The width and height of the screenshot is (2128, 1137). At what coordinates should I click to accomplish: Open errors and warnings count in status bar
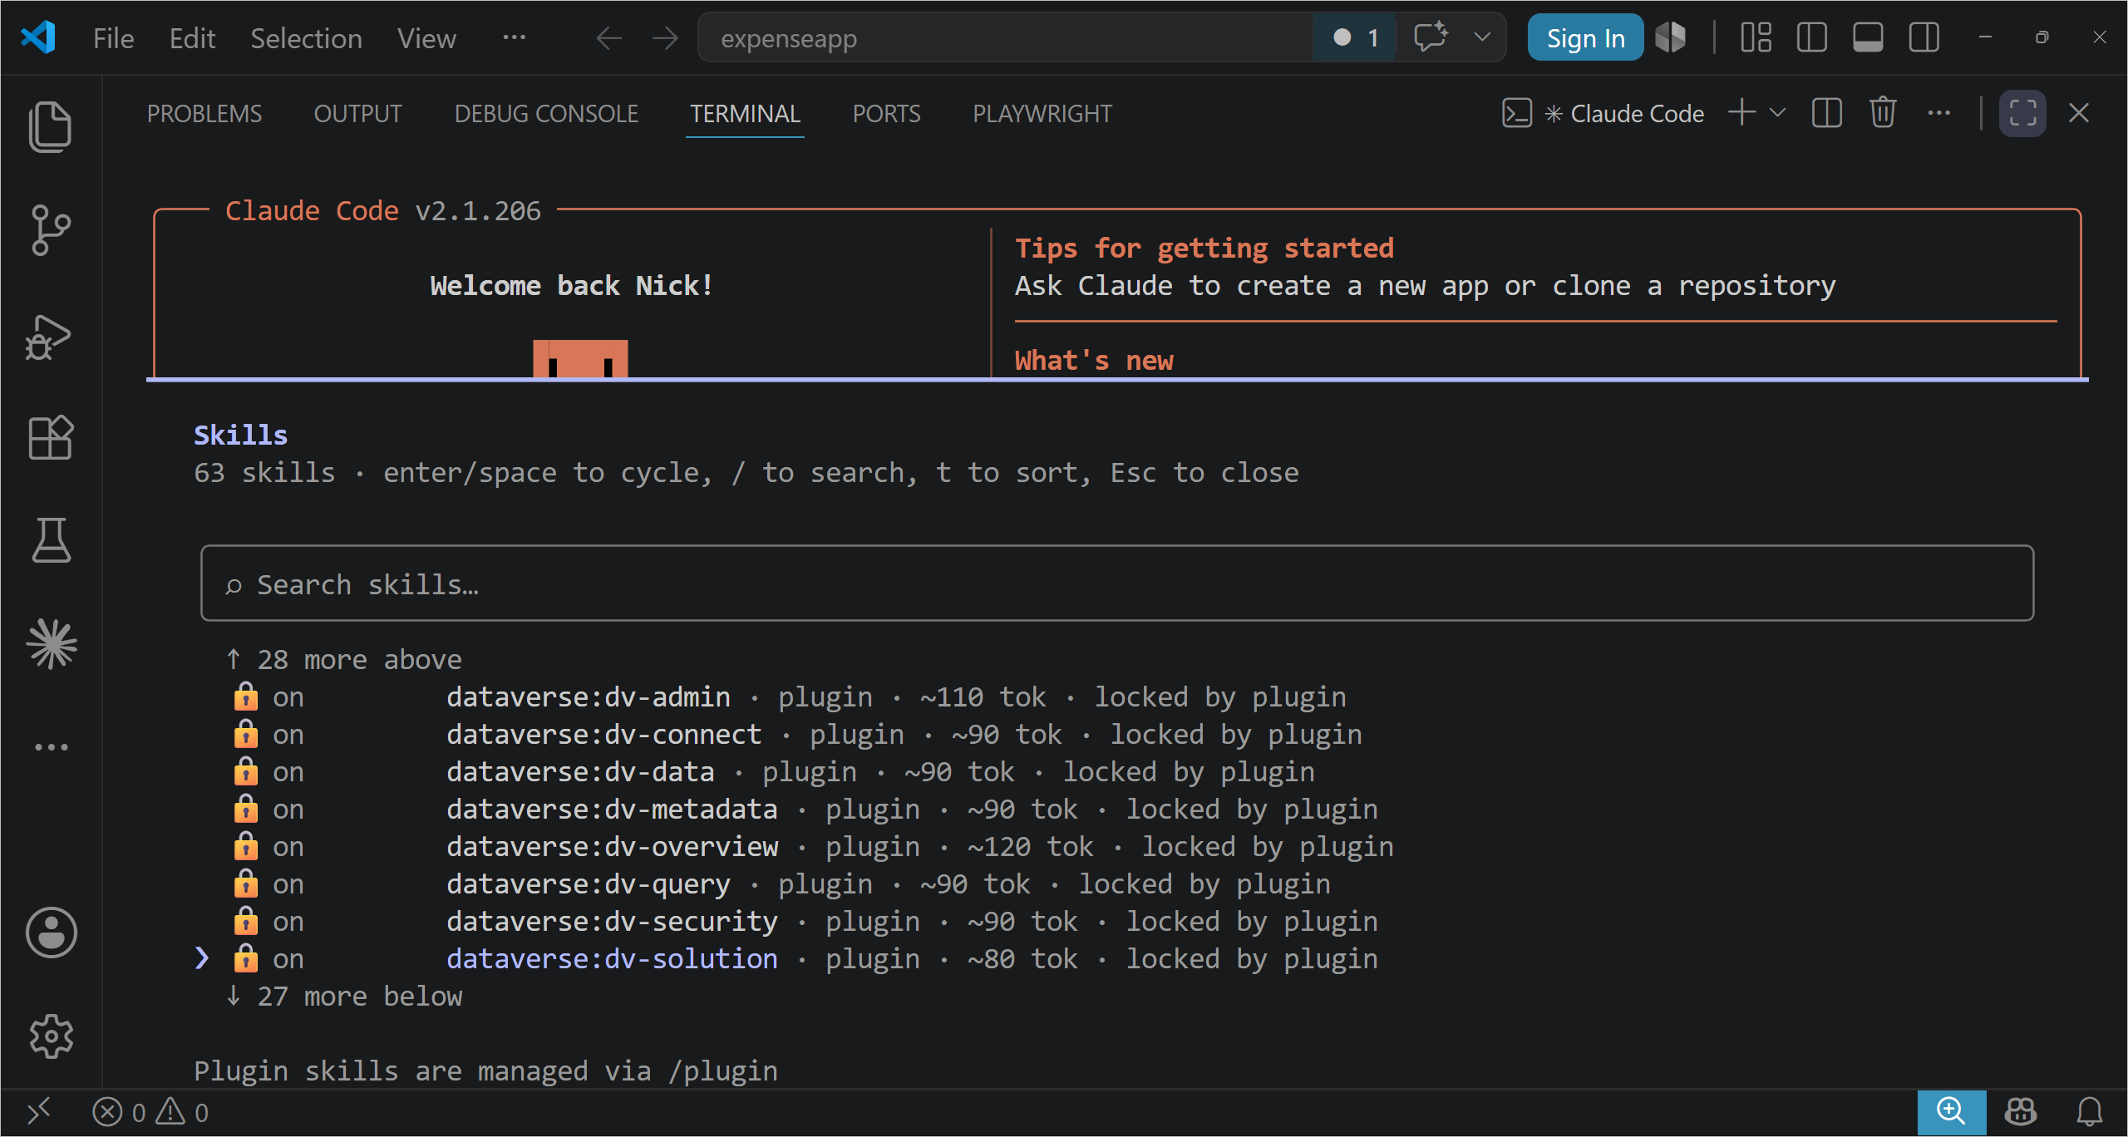[x=150, y=1112]
